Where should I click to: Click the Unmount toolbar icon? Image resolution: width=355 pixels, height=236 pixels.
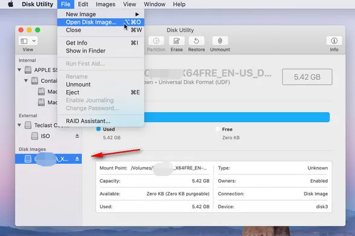tap(220, 41)
